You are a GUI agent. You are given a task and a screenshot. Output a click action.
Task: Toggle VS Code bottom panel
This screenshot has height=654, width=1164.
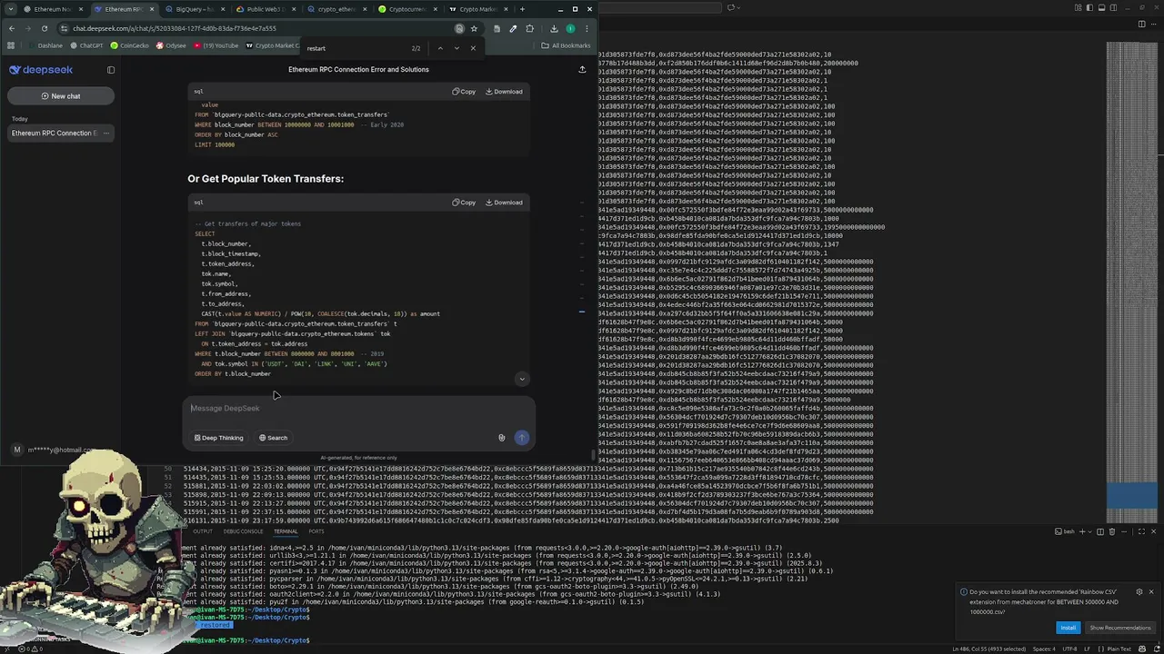click(x=1101, y=7)
